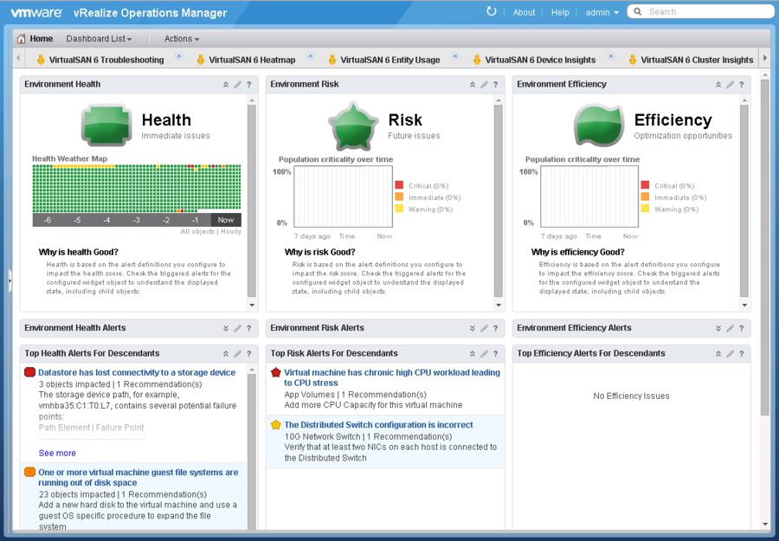Viewport: 779px width, 541px height.
Task: Click the green Health badge icon
Action: (x=106, y=125)
